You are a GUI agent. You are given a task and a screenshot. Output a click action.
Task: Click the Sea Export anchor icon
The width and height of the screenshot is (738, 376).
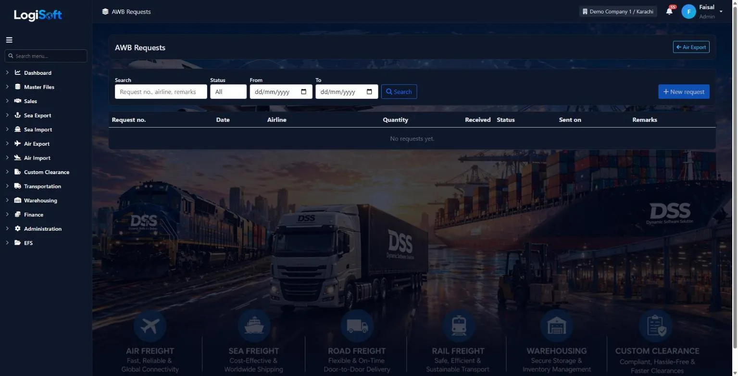[x=18, y=115]
